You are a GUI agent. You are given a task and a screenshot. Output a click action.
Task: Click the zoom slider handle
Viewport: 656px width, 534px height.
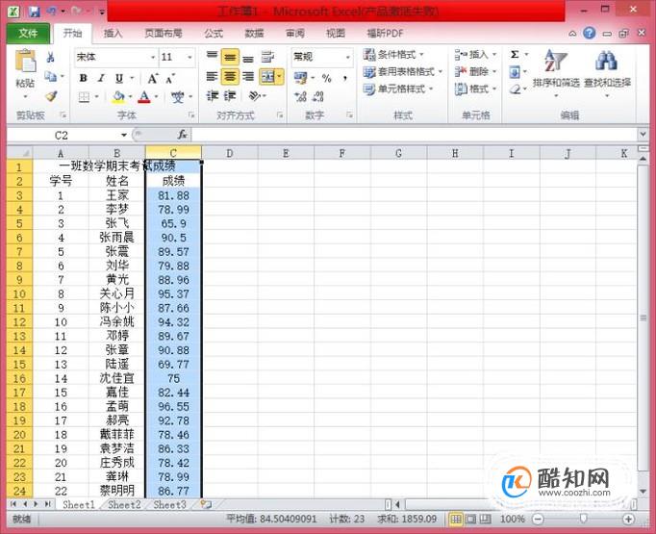[x=583, y=520]
